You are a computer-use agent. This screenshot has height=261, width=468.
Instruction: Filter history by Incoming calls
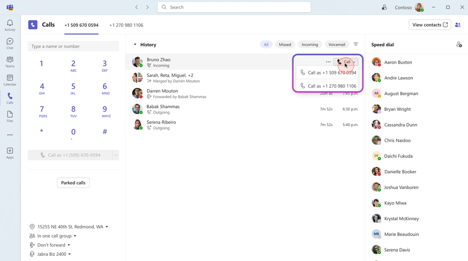[310, 44]
